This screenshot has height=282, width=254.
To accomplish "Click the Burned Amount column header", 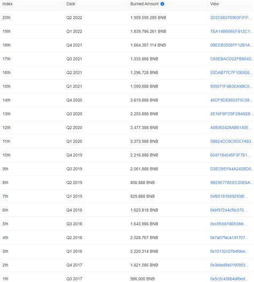I will [x=145, y=4].
